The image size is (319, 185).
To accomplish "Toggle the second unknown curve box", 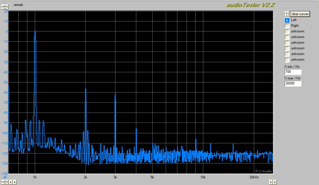I will pos(287,37).
